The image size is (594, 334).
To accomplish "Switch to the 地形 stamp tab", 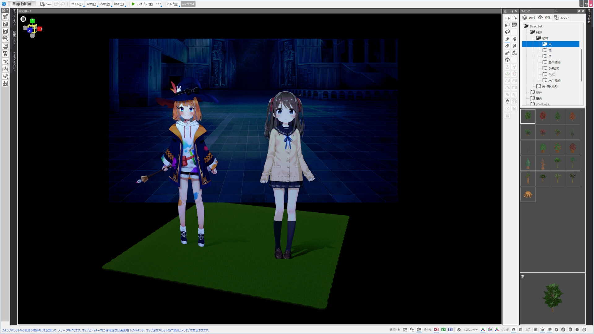I will tap(528, 18).
